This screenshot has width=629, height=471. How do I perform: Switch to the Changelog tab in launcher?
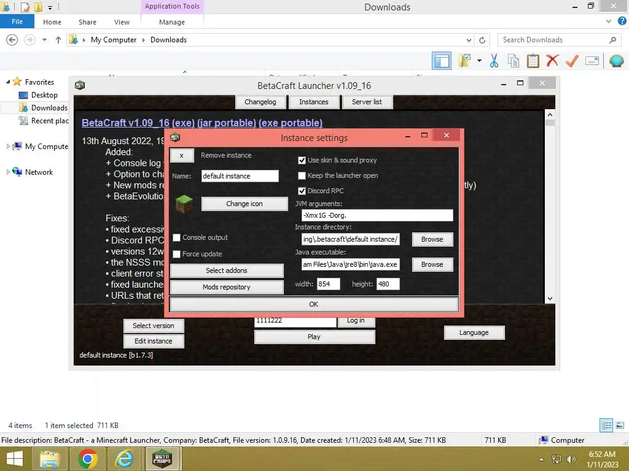tap(260, 102)
